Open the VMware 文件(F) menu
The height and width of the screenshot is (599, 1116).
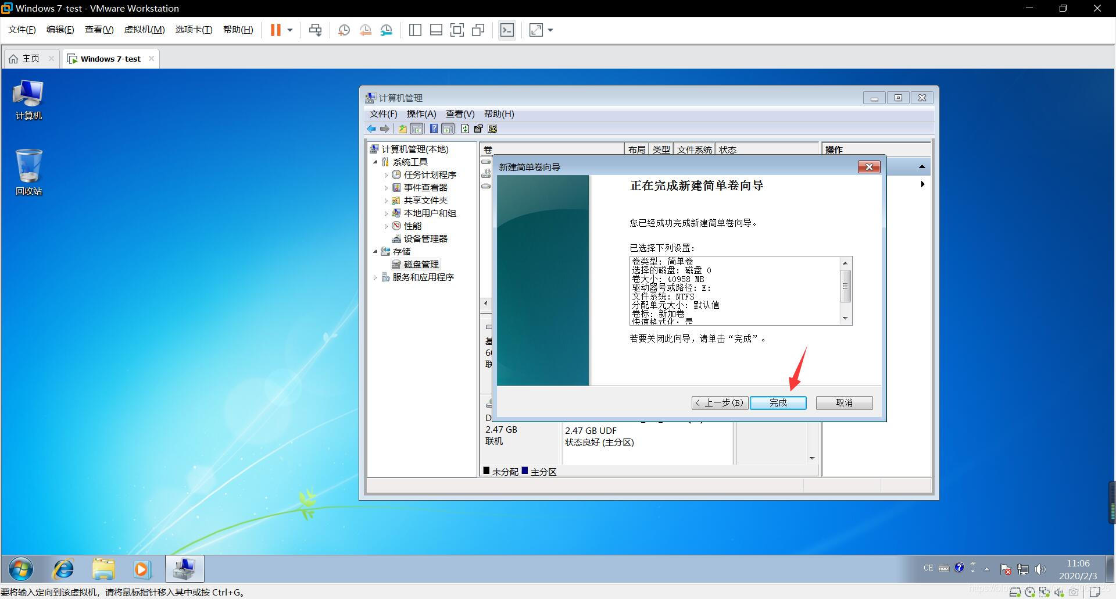click(22, 30)
